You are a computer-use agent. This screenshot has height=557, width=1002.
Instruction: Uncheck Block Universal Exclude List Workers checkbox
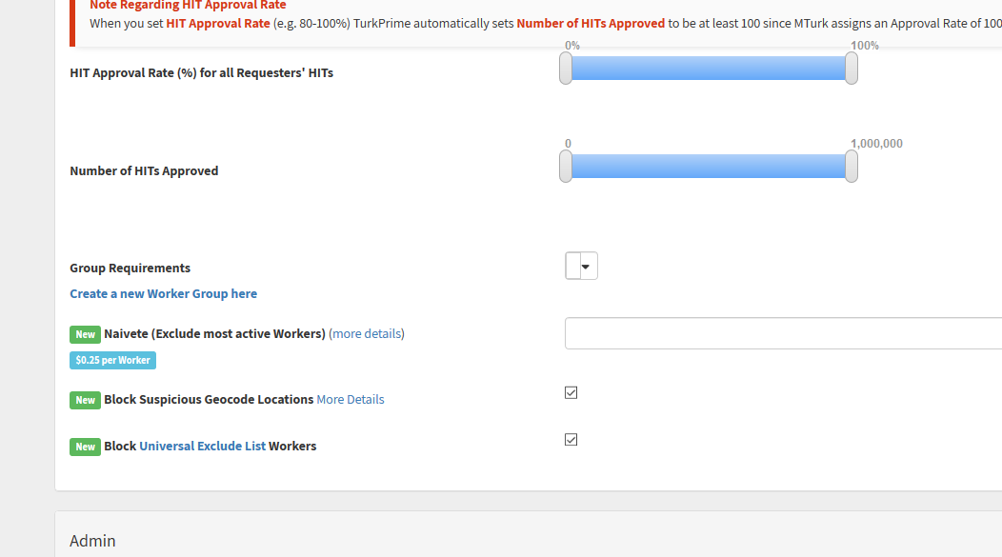[x=571, y=440]
